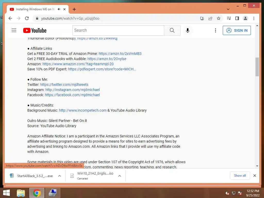
Task: Open StartAllBack_3.5.2 exe download
Action: pyautogui.click(x=31, y=176)
